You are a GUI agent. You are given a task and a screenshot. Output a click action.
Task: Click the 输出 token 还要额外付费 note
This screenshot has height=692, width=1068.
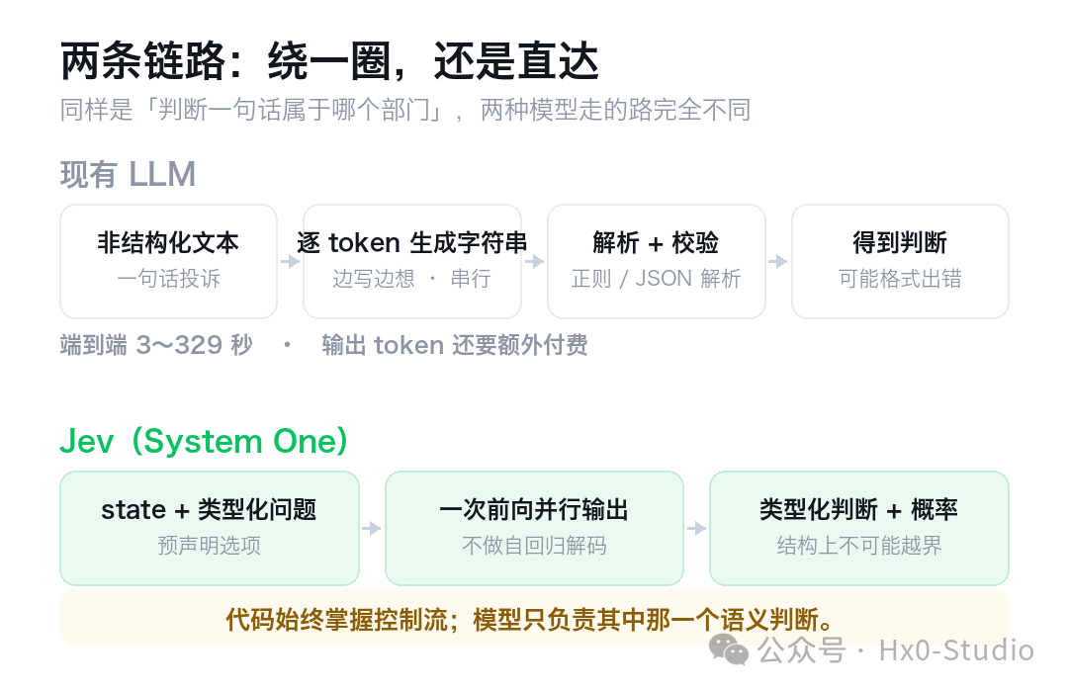pos(454,345)
